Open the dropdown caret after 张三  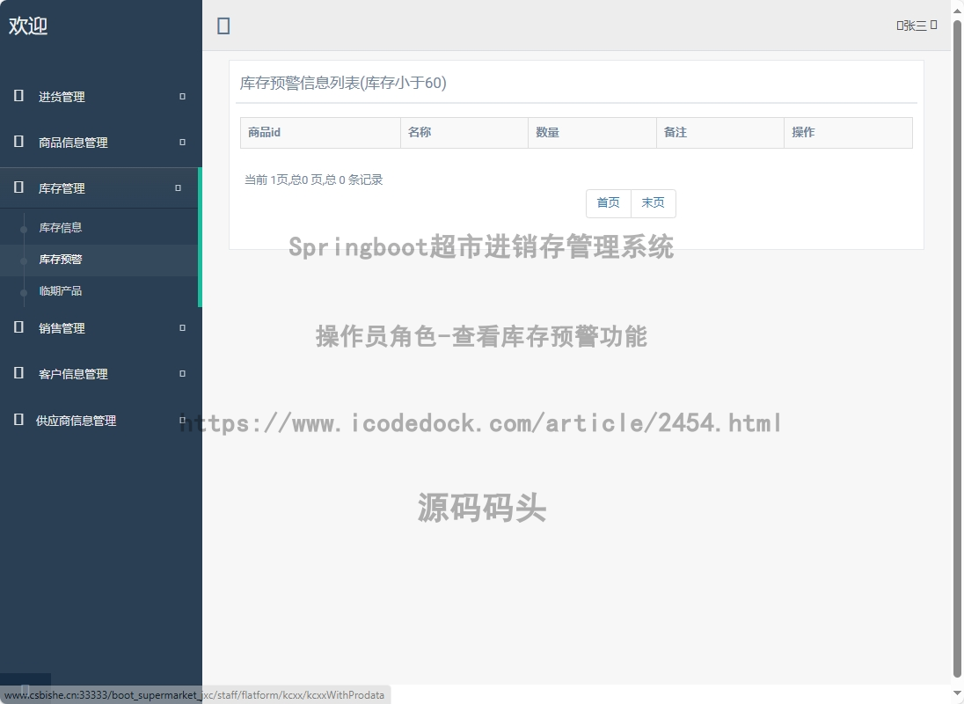coord(934,25)
